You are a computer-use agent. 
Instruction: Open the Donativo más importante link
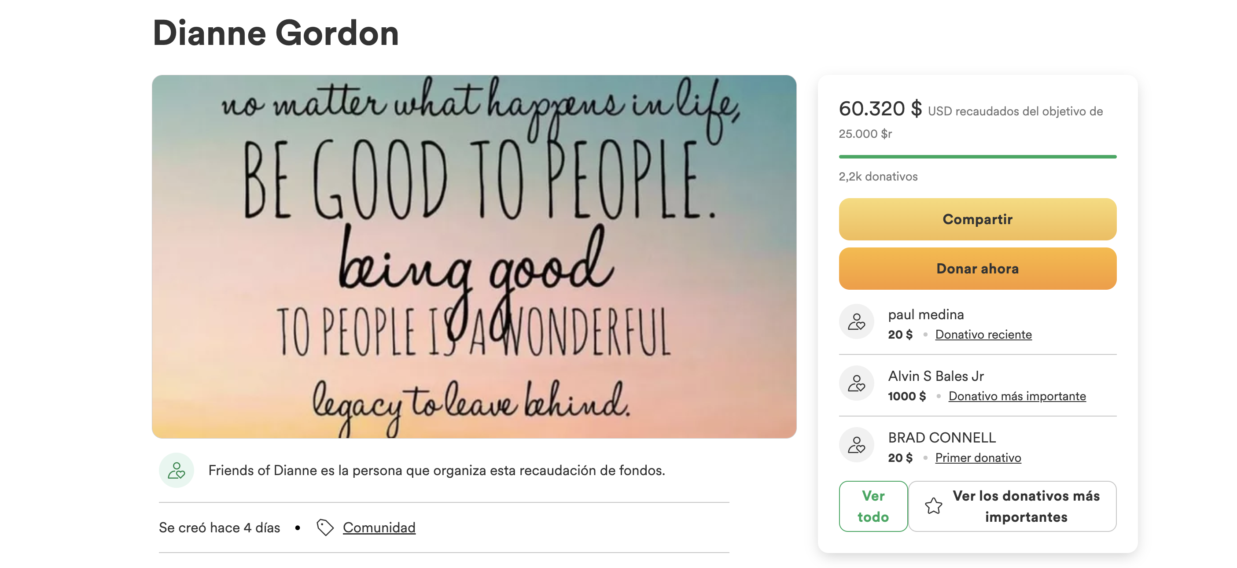pyautogui.click(x=1016, y=396)
